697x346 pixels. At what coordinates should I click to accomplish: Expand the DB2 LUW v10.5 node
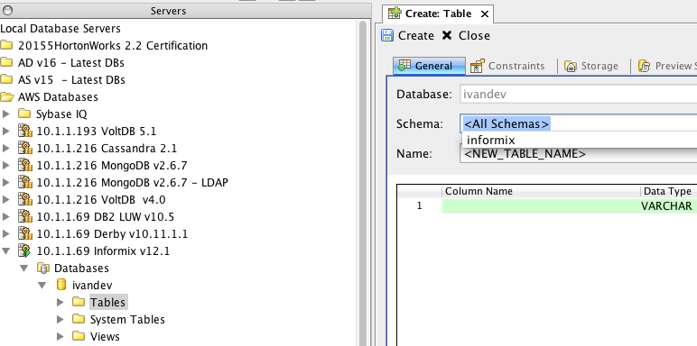coord(5,217)
